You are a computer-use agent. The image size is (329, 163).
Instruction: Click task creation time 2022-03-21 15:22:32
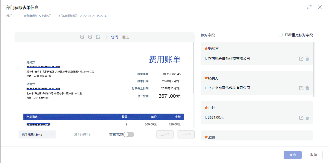click(x=83, y=16)
